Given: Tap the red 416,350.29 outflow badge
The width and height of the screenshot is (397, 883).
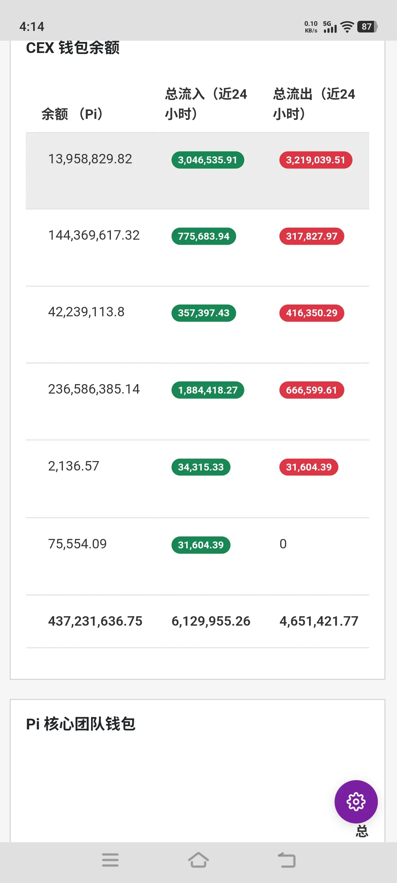Looking at the screenshot, I should pos(311,313).
